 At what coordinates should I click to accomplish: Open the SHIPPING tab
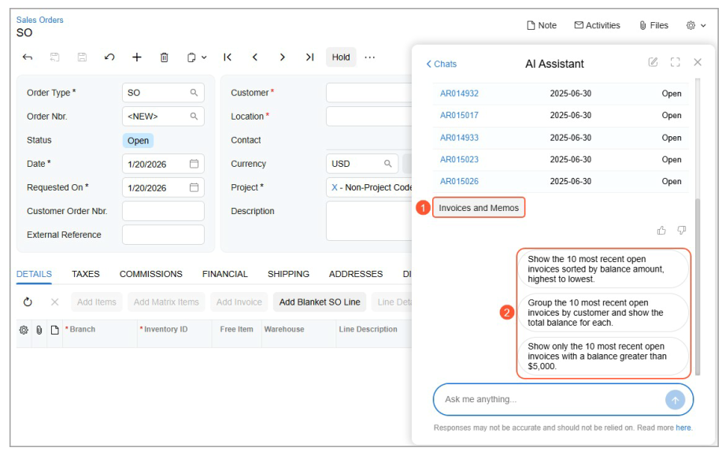coord(288,274)
